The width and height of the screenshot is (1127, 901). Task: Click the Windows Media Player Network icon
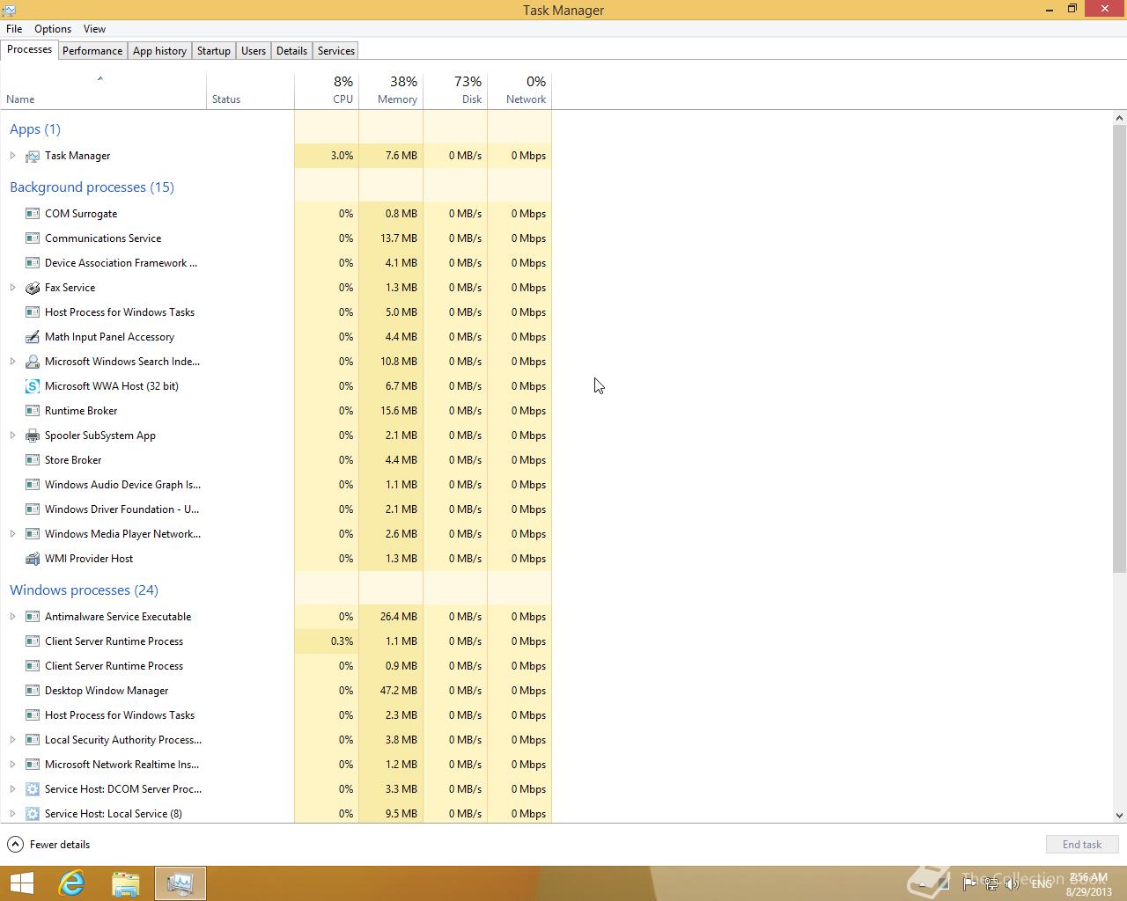pos(33,534)
